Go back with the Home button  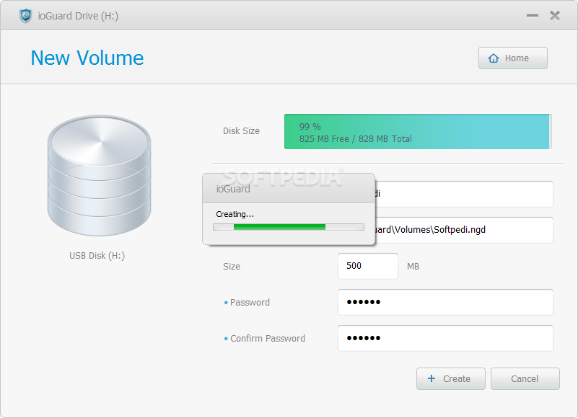coord(513,58)
